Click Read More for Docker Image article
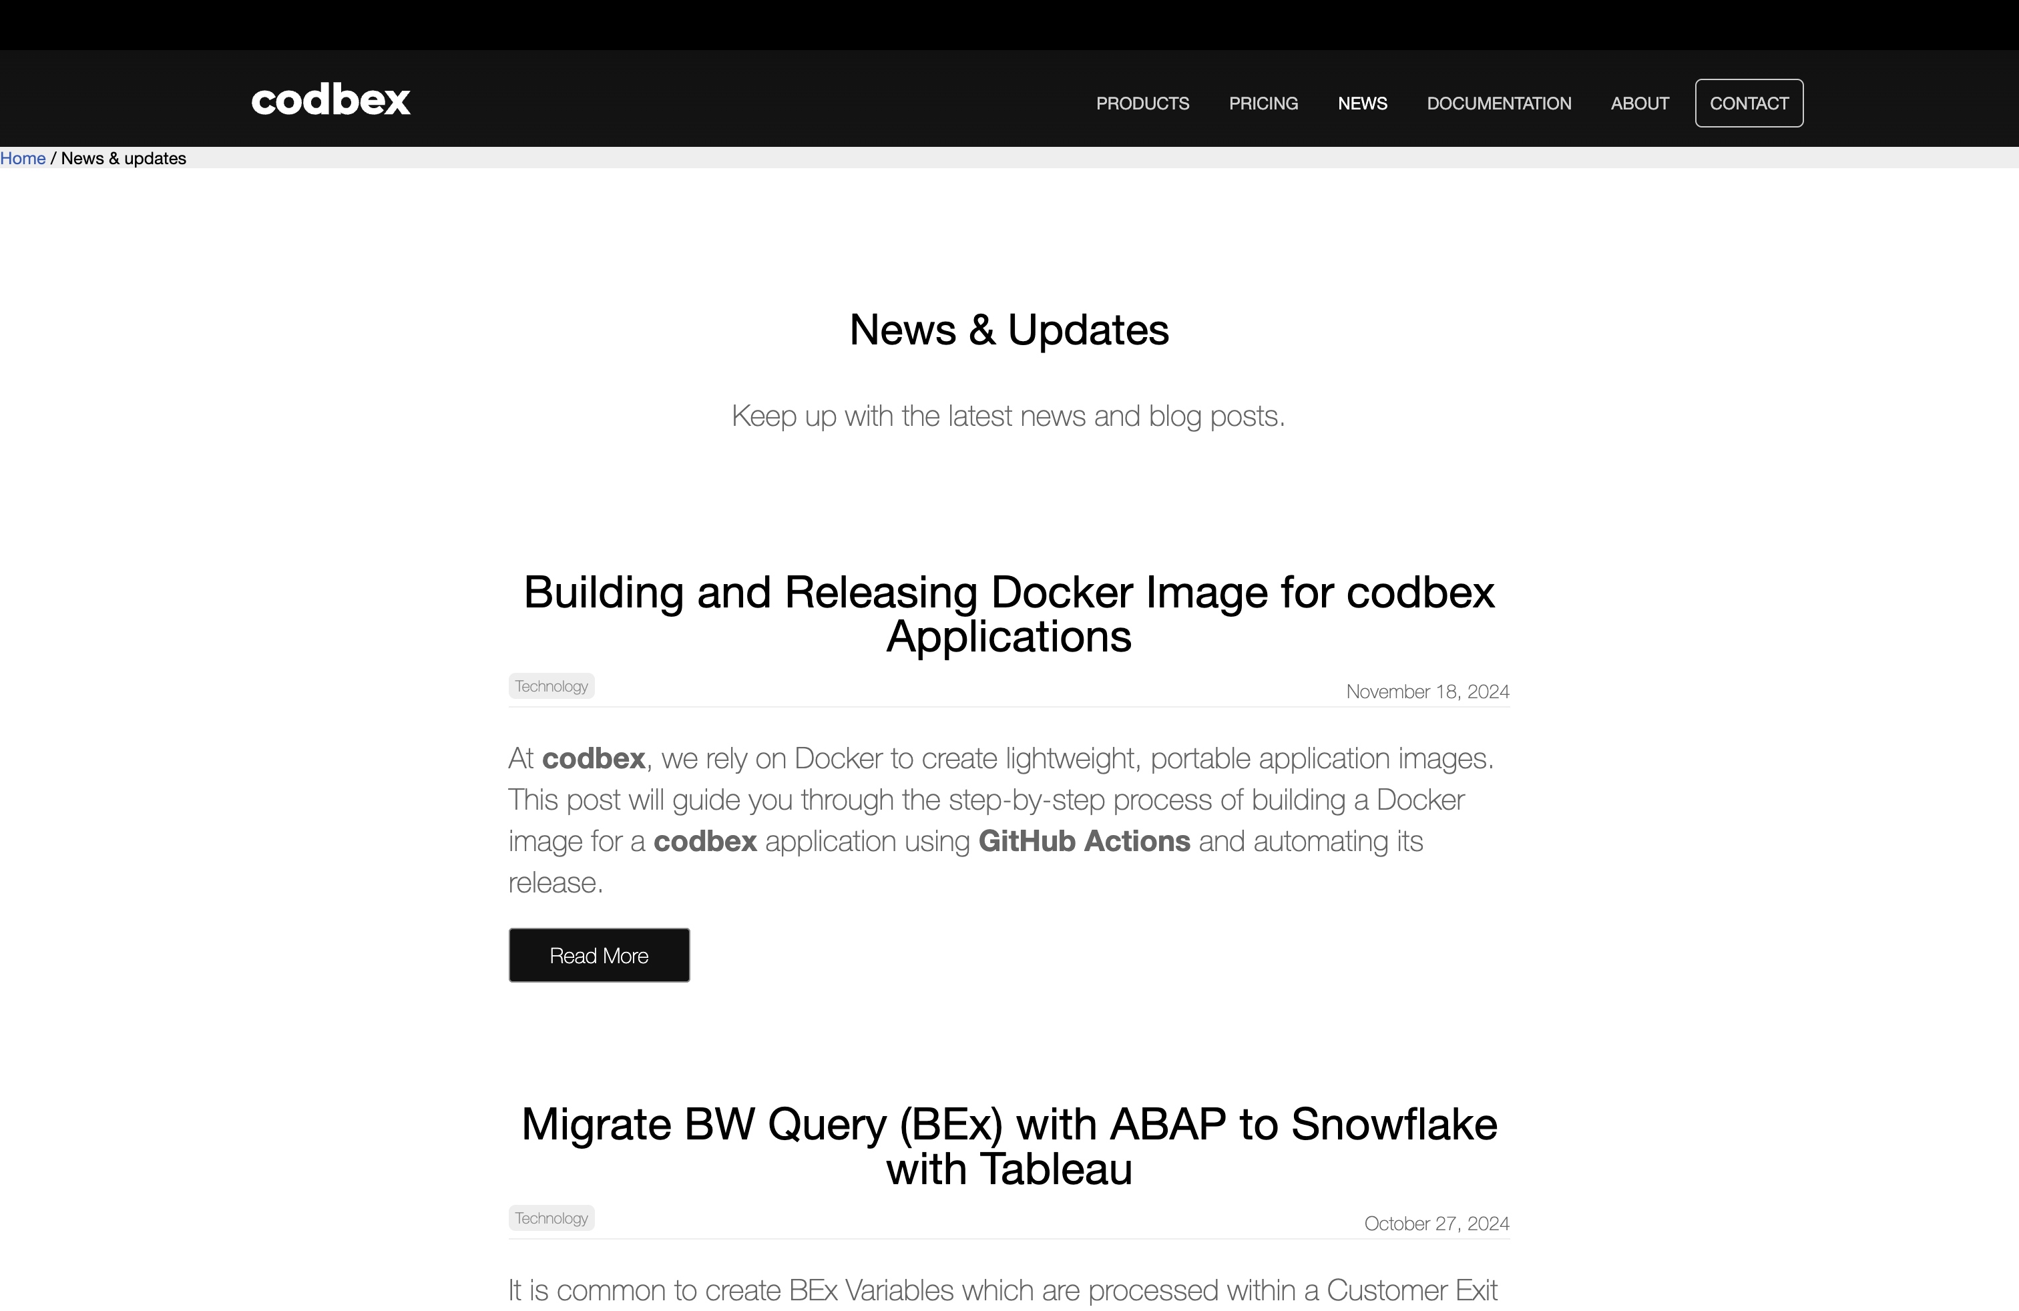This screenshot has width=2019, height=1311. (599, 955)
